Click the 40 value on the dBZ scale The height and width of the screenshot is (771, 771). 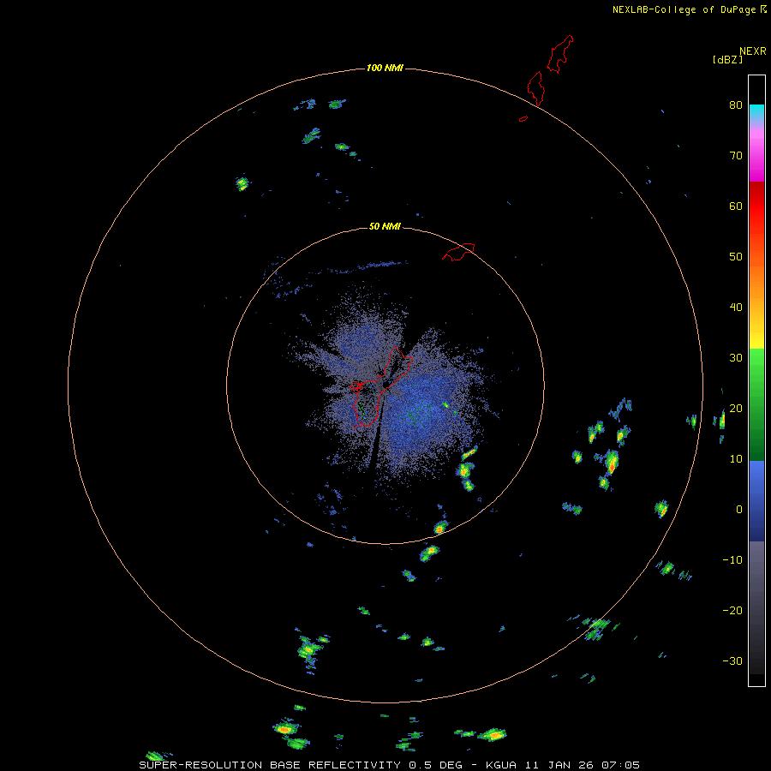(736, 307)
